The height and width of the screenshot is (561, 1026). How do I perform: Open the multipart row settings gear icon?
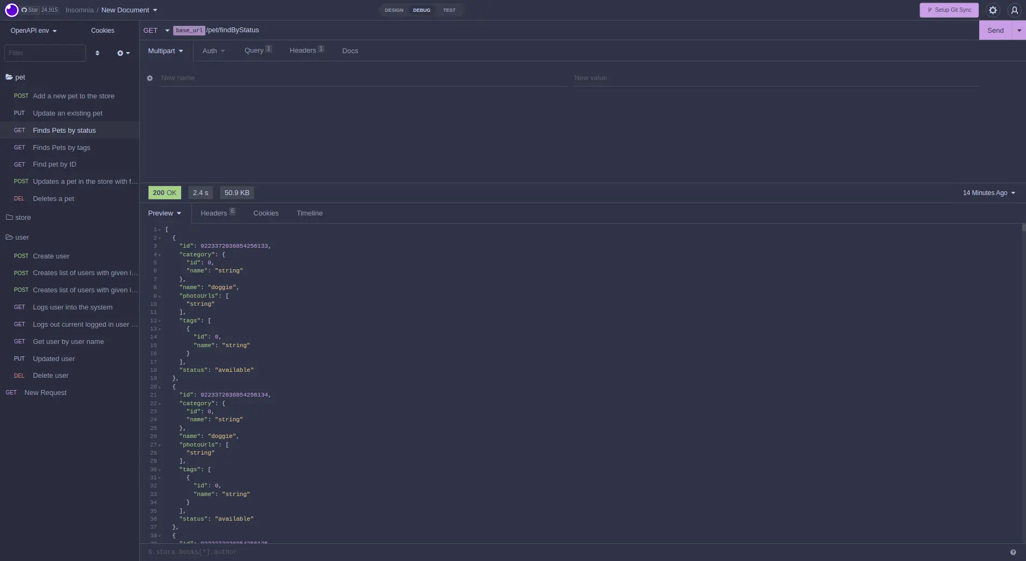149,78
